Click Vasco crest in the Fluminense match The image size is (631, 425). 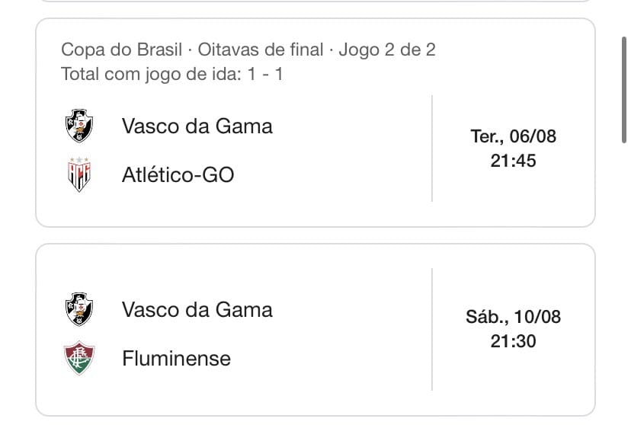[x=79, y=309]
